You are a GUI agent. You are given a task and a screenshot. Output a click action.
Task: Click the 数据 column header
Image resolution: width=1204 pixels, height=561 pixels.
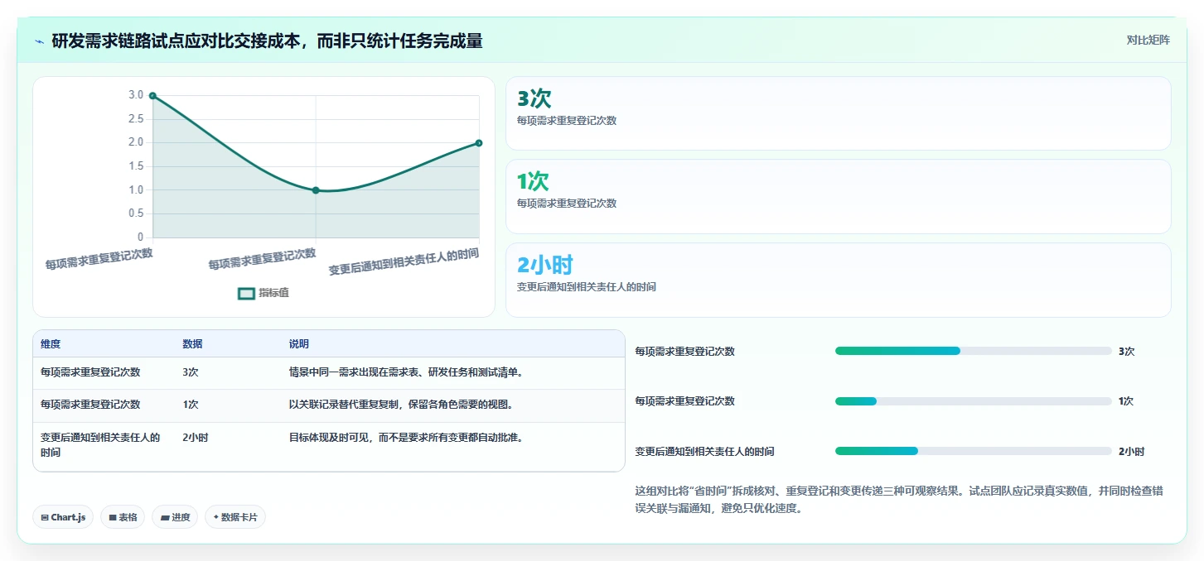tap(192, 344)
